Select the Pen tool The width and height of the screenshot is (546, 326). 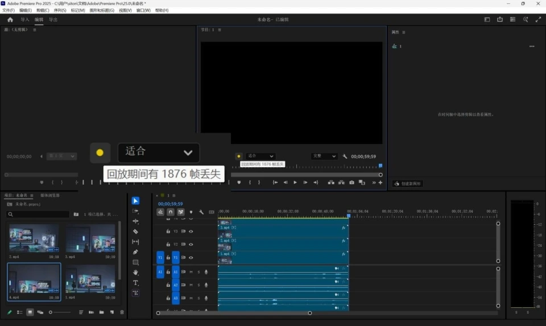[x=135, y=252]
